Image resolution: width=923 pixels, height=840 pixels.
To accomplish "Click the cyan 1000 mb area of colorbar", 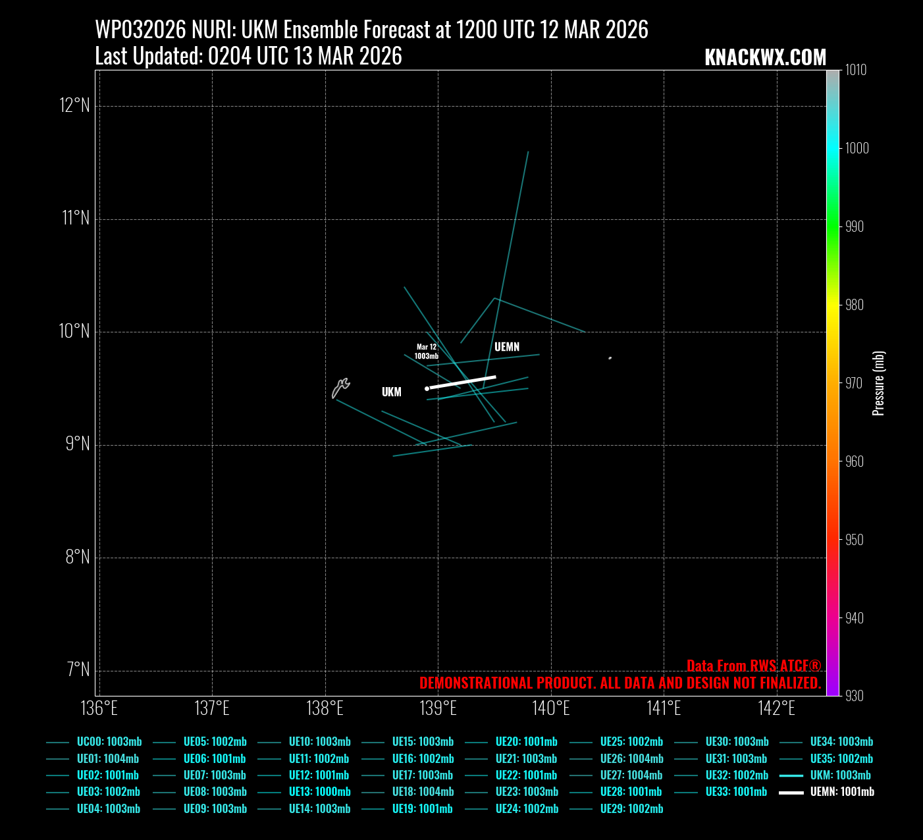I will pos(833,148).
